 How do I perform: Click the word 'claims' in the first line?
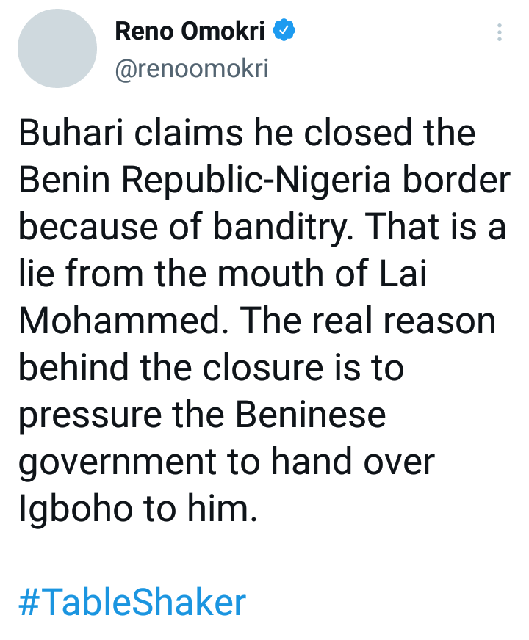(x=189, y=133)
